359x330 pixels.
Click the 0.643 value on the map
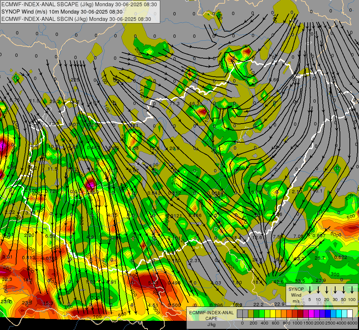[154, 193]
